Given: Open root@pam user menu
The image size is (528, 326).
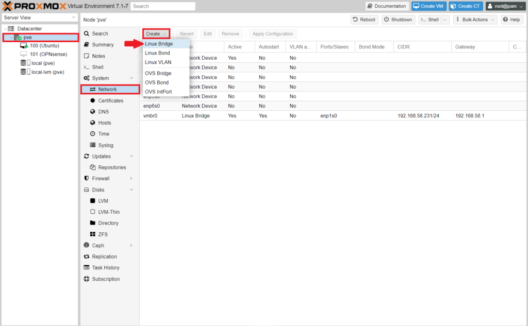Looking at the screenshot, I should 505,6.
